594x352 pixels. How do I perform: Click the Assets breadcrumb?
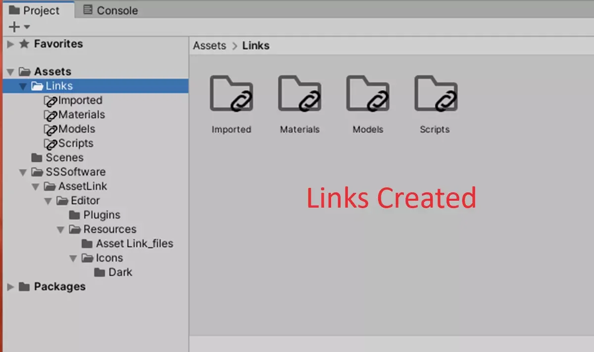[209, 45]
